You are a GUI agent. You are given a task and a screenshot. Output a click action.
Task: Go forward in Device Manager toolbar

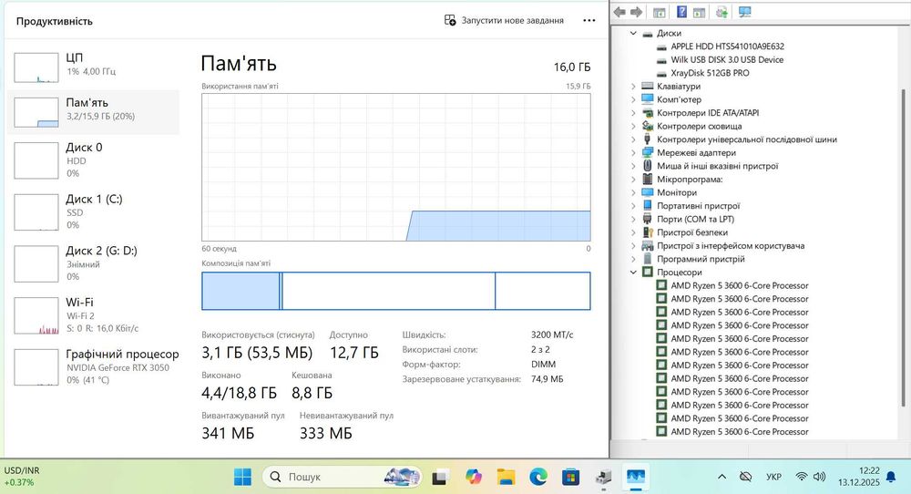(636, 12)
